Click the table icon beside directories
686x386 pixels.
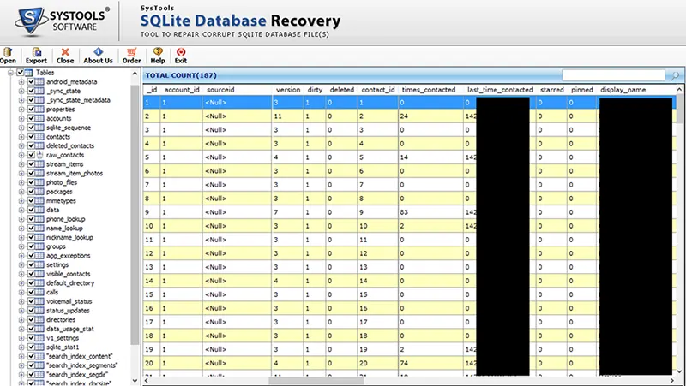coord(39,319)
